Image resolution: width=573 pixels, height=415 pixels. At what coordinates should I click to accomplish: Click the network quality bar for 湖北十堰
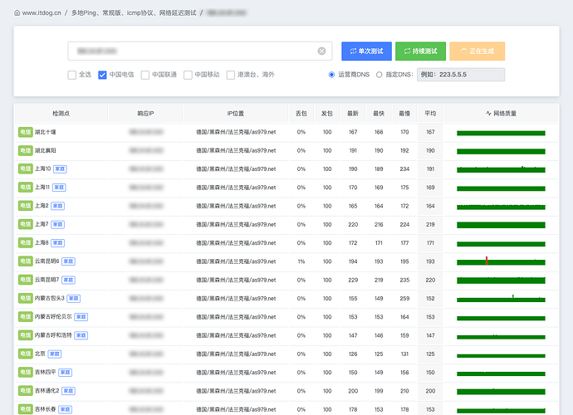pyautogui.click(x=501, y=133)
